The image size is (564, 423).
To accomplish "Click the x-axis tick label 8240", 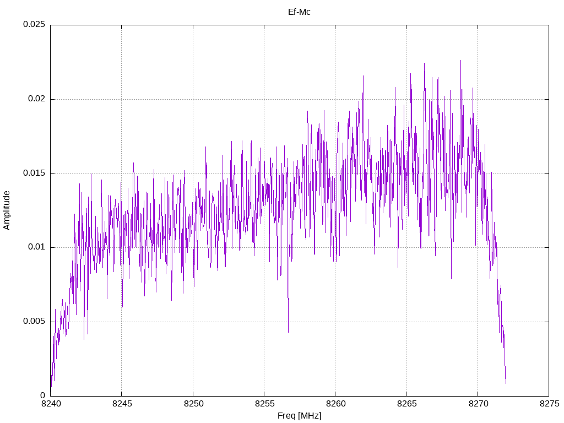I will coord(51,404).
